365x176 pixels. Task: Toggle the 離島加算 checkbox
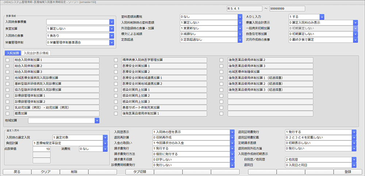(7, 114)
